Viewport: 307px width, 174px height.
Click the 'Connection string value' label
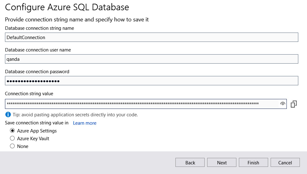tap(29, 94)
